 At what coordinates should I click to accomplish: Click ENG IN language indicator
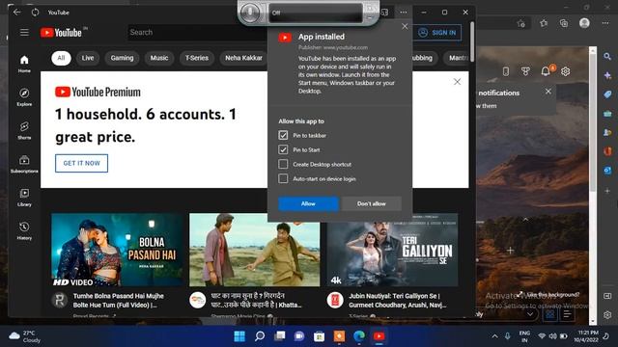click(524, 336)
